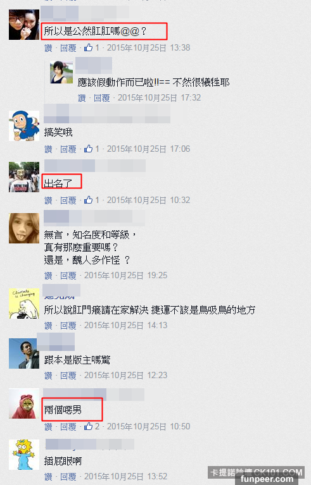Open timestamp 2015年10月25日 19:25 link
311x485 pixels.
tap(126, 275)
